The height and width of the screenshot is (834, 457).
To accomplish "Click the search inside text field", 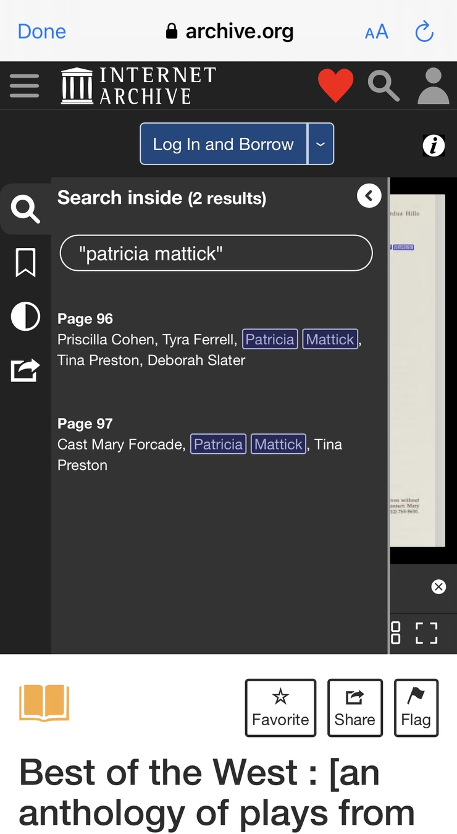I will coord(216,253).
